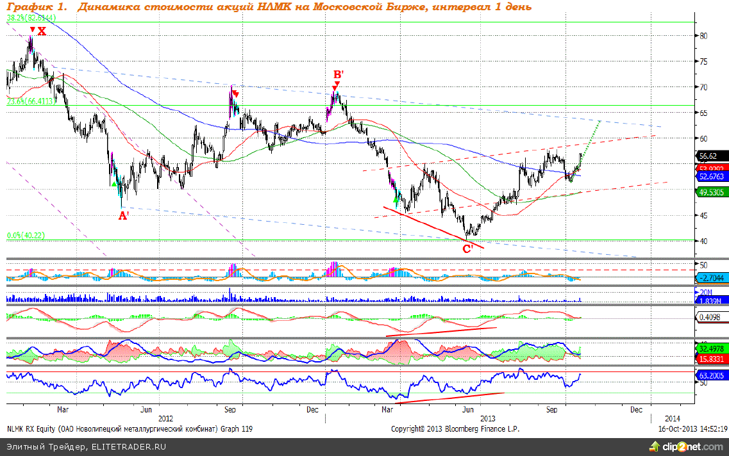The width and height of the screenshot is (729, 456).
Task: Click the green 32.4978 indicator tag
Action: pos(711,348)
